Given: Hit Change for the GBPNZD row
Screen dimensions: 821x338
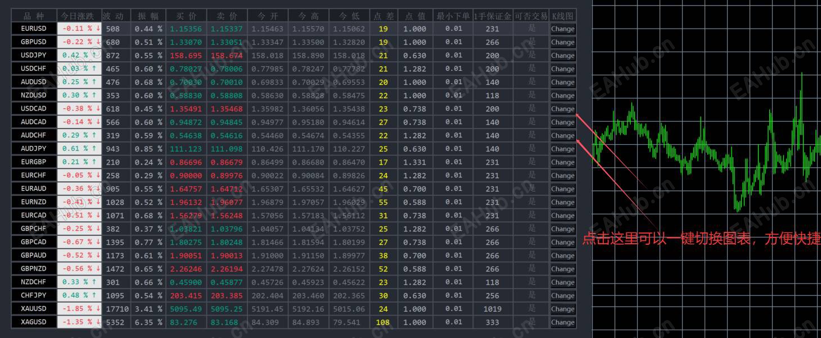Looking at the screenshot, I should click(562, 269).
